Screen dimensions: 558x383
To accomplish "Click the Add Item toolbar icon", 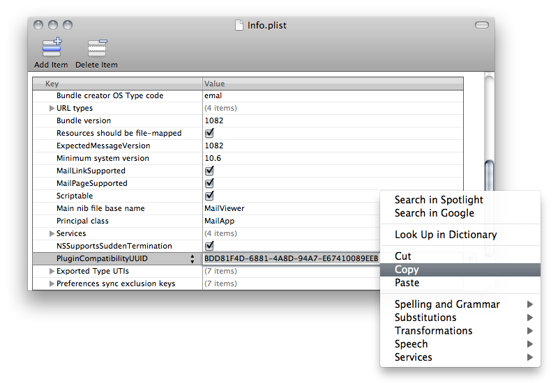I will (52, 47).
